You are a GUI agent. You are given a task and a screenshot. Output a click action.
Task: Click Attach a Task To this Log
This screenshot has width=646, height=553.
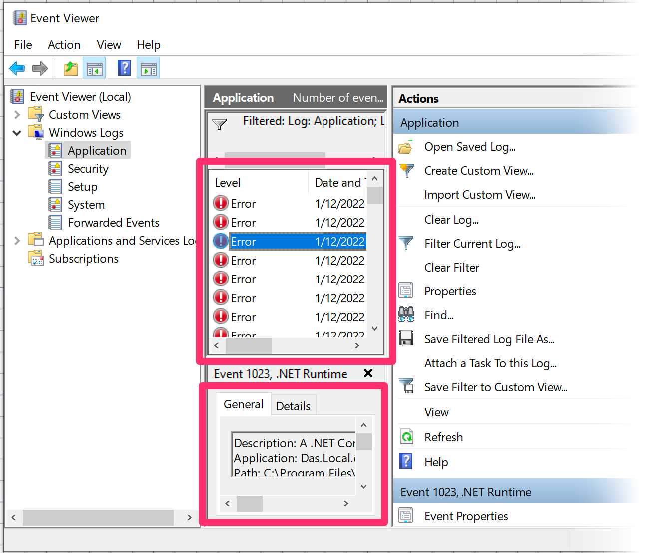click(490, 363)
